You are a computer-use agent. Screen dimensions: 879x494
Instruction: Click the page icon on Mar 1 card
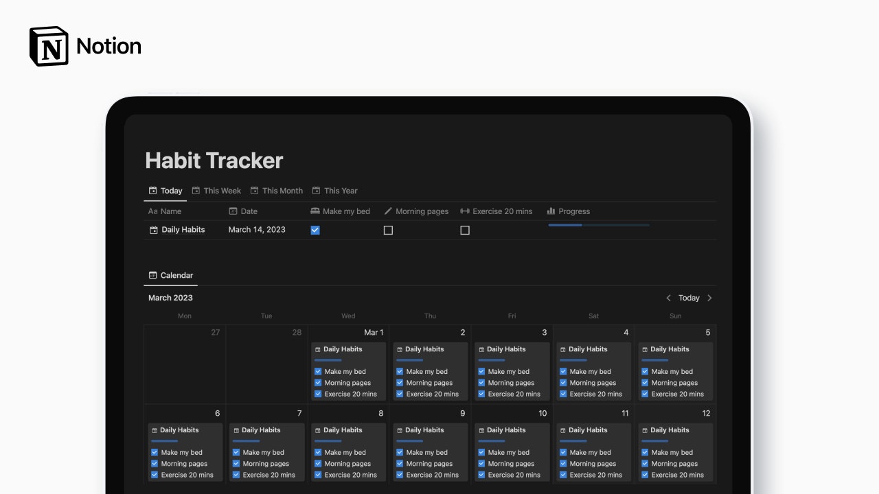[318, 349]
